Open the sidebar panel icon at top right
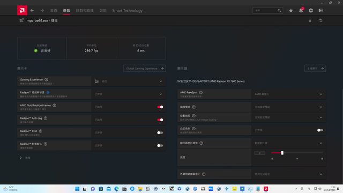This screenshot has width=343, height=193. [x=321, y=11]
